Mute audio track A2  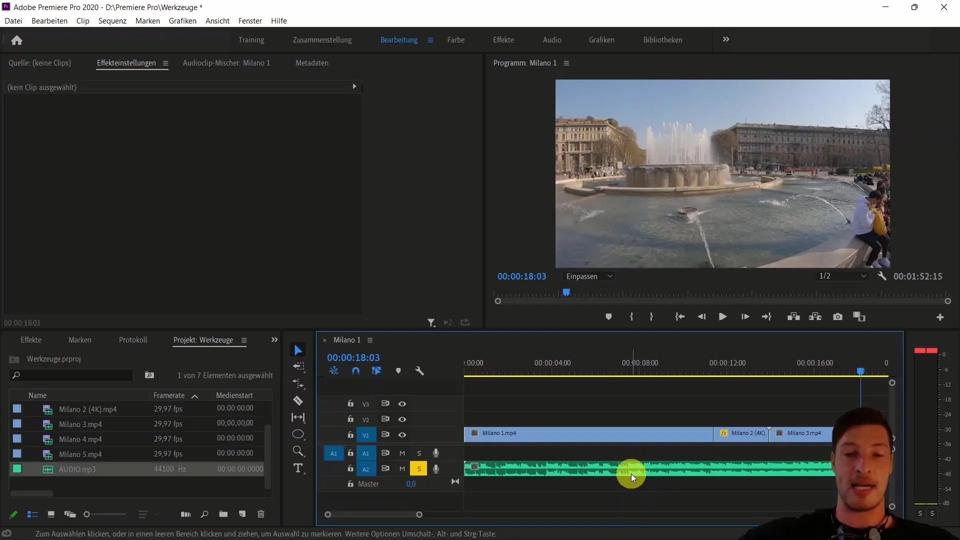pos(402,468)
